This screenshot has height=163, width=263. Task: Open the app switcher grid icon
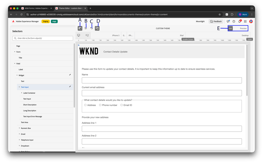pos(245,21)
